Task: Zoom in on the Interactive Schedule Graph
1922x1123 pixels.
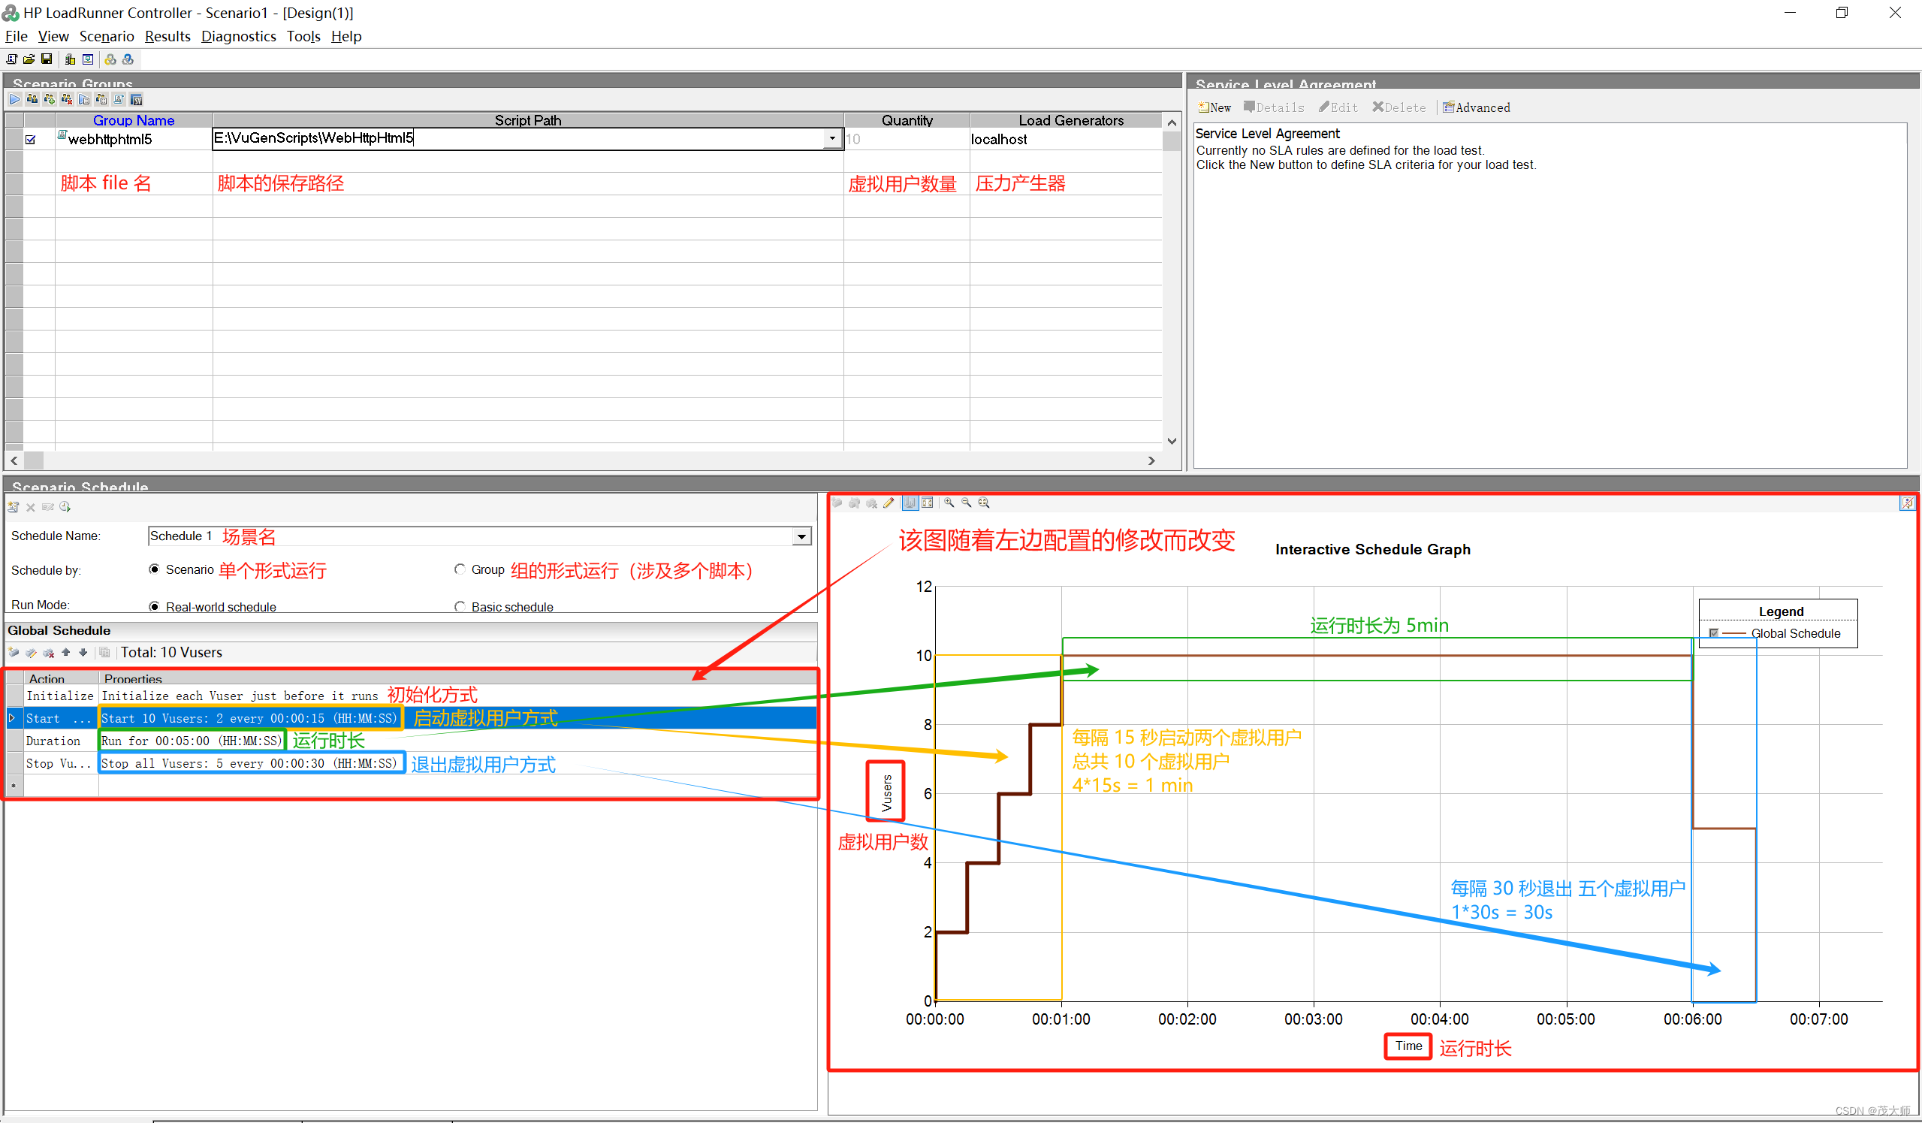Action: [x=949, y=503]
